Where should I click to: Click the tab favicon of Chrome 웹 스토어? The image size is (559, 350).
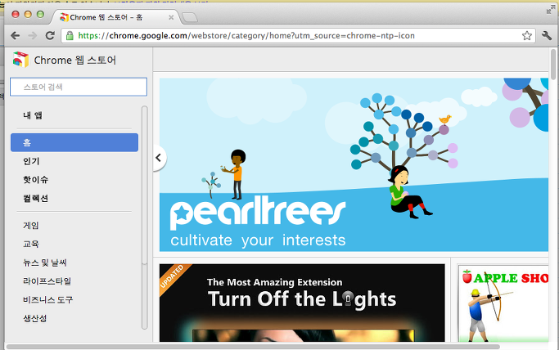click(x=64, y=17)
